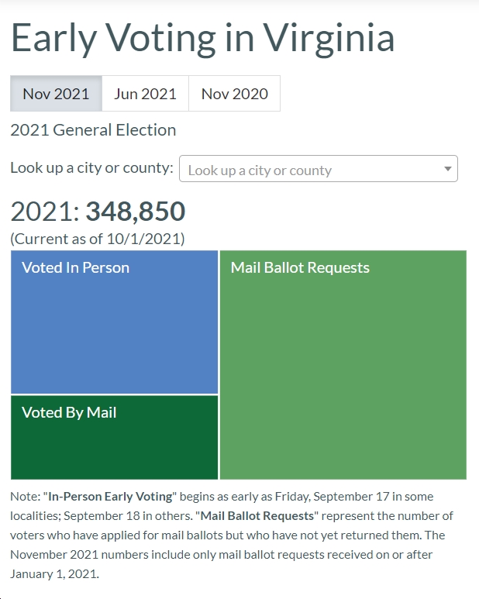Click the 348,850 total count
479x599 pixels.
[136, 211]
